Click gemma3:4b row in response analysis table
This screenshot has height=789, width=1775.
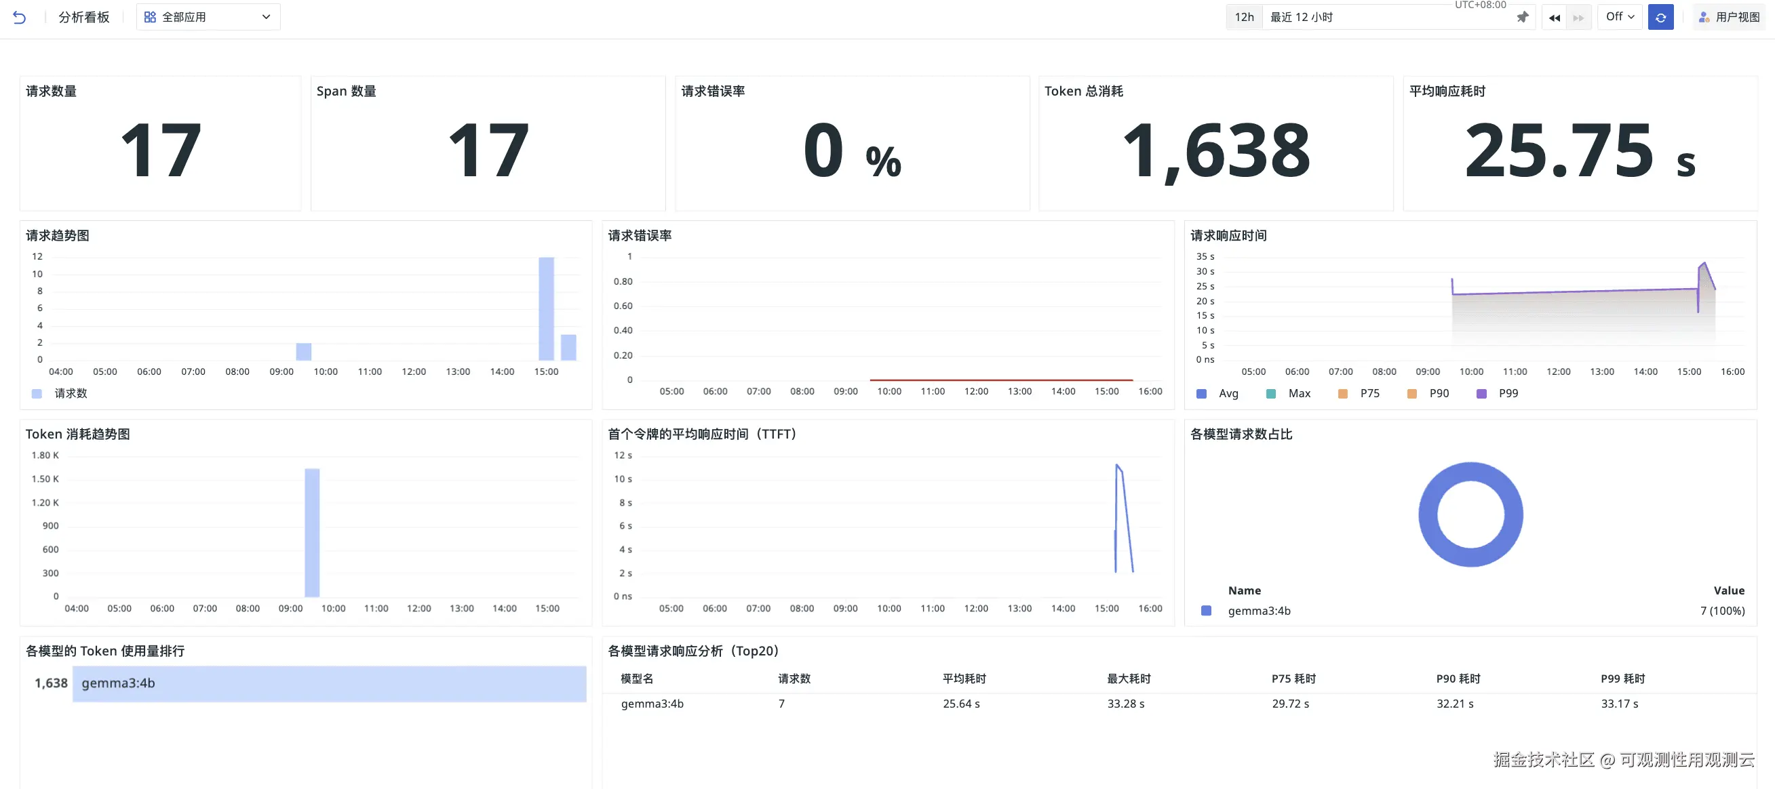(x=652, y=704)
